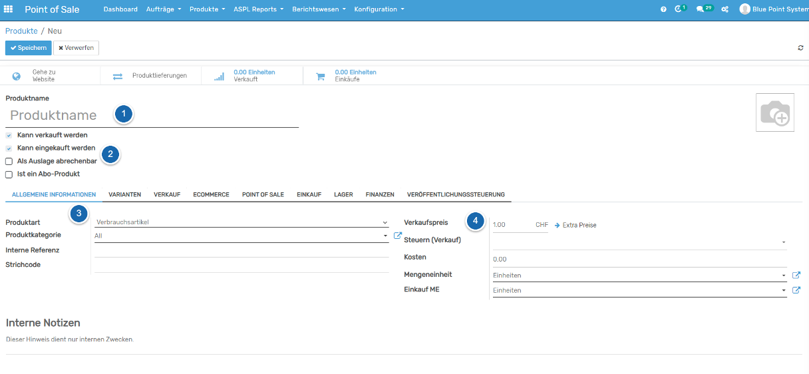This screenshot has width=809, height=374.
Task: Focus the Produktname input field
Action: (152, 115)
